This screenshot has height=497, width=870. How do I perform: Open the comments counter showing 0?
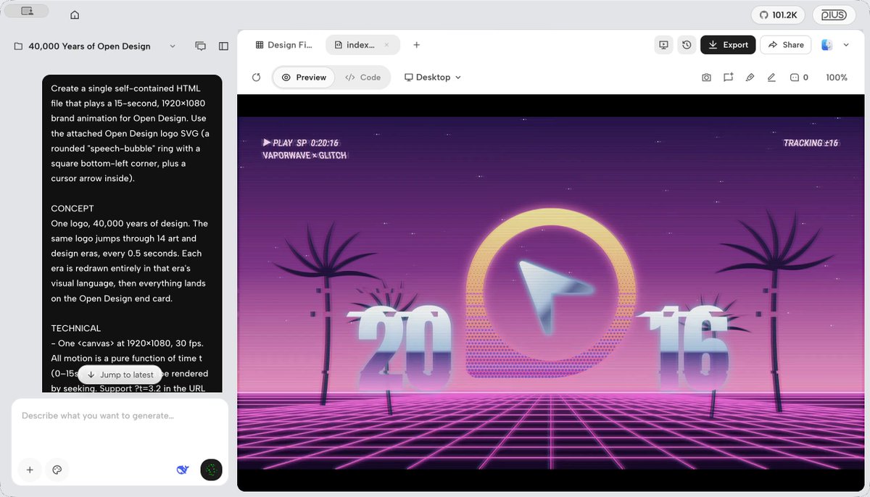(x=799, y=78)
